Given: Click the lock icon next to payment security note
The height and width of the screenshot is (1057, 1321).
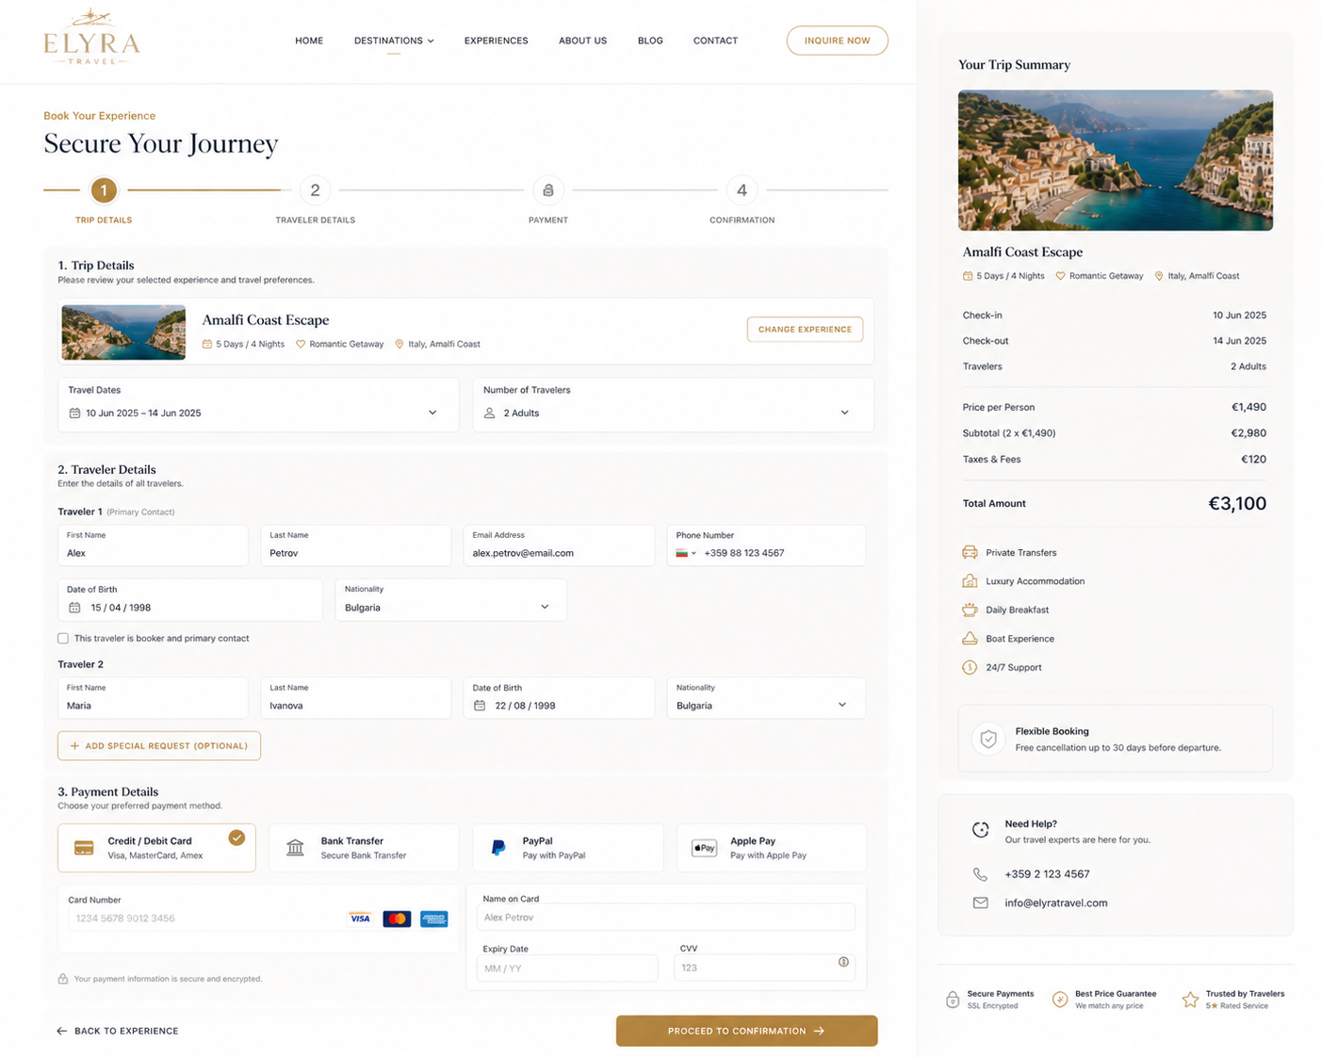Looking at the screenshot, I should click(63, 979).
